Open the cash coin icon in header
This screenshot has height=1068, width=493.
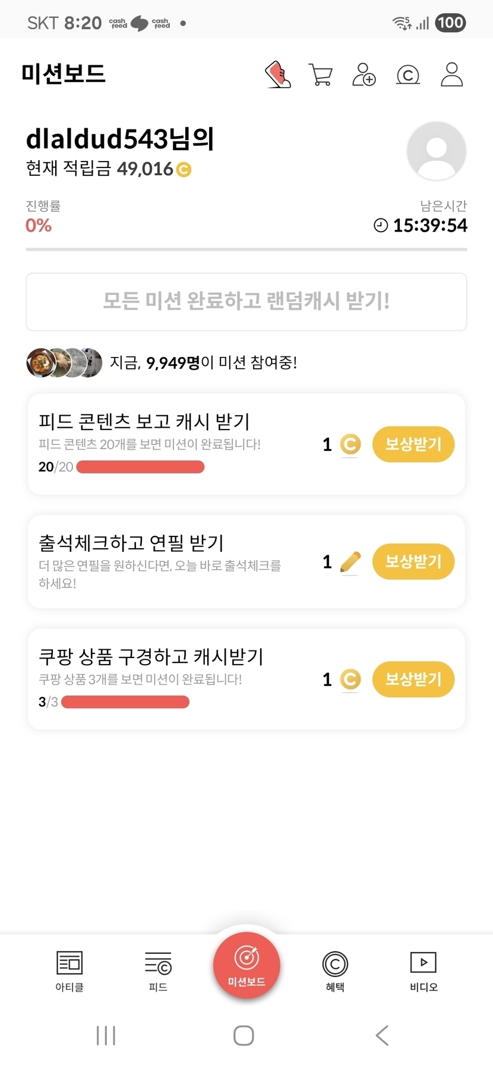point(407,75)
